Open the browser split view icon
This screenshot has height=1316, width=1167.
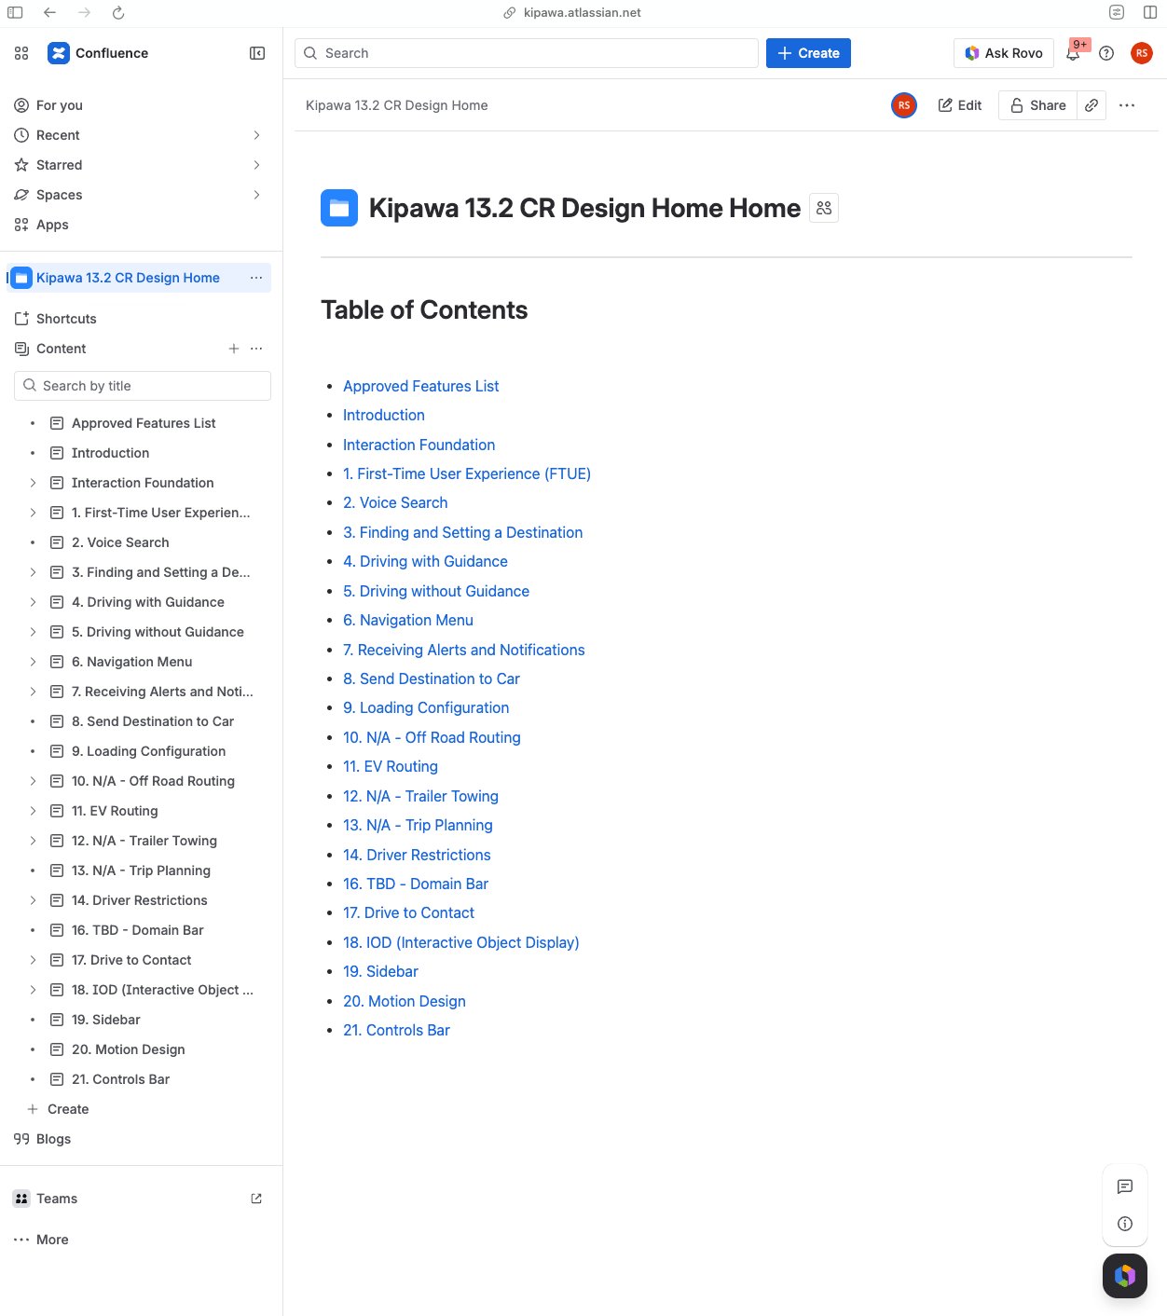pos(1150,13)
